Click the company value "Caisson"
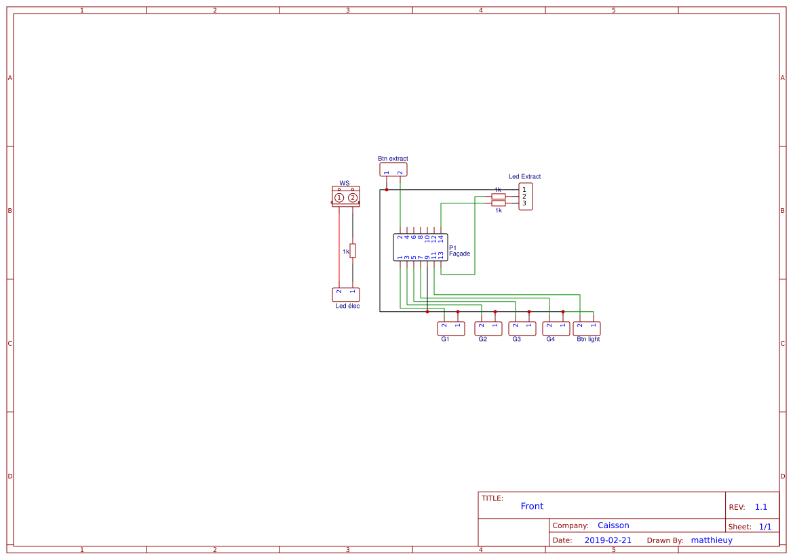 pos(613,525)
